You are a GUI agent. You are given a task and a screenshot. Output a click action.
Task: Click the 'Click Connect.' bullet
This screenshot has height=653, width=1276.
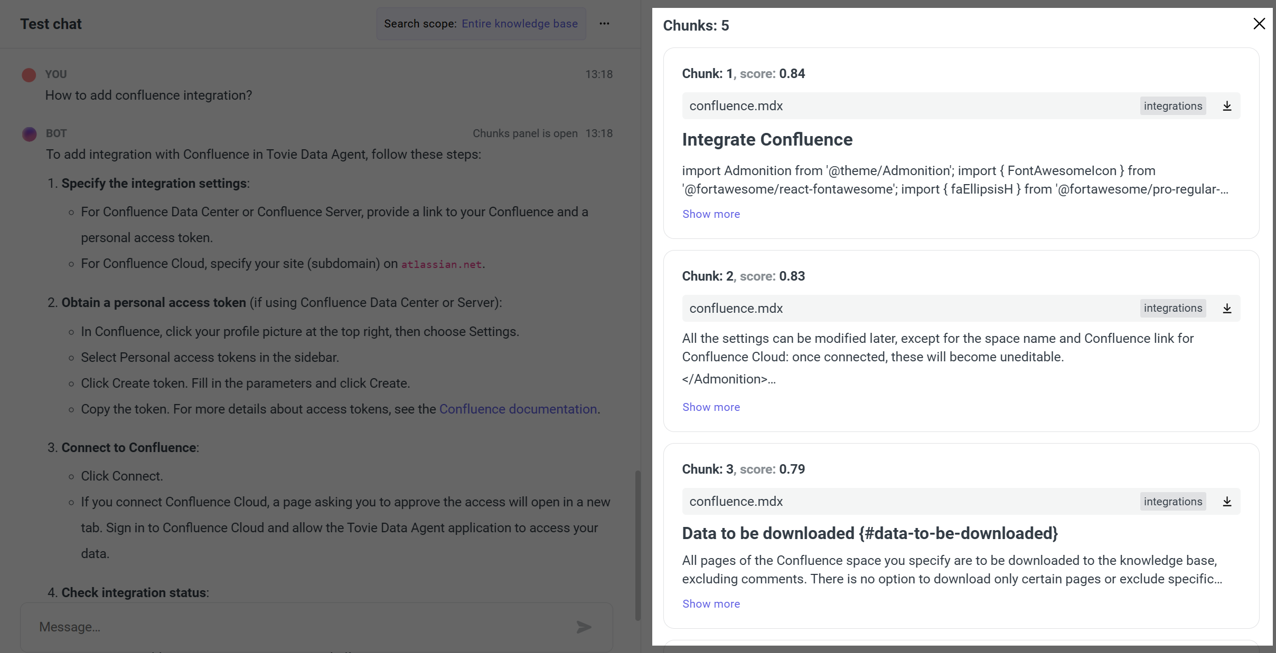122,476
